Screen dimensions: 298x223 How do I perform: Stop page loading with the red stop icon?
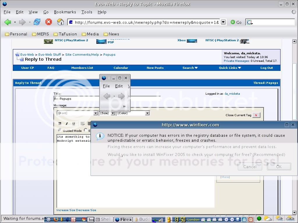click(49, 22)
